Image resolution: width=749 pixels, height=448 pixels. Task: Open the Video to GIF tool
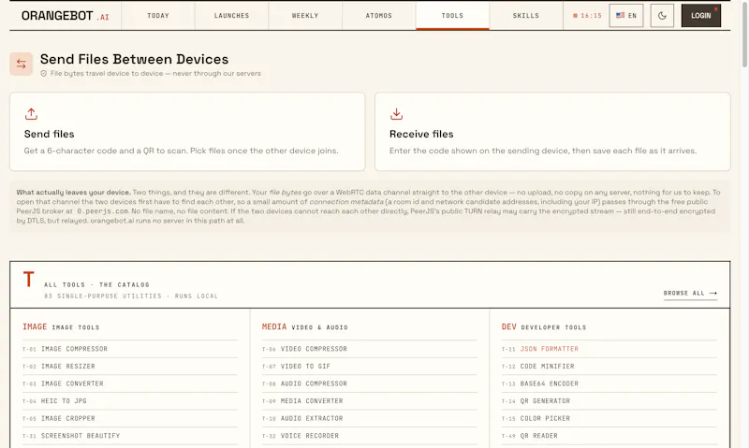pyautogui.click(x=369, y=367)
